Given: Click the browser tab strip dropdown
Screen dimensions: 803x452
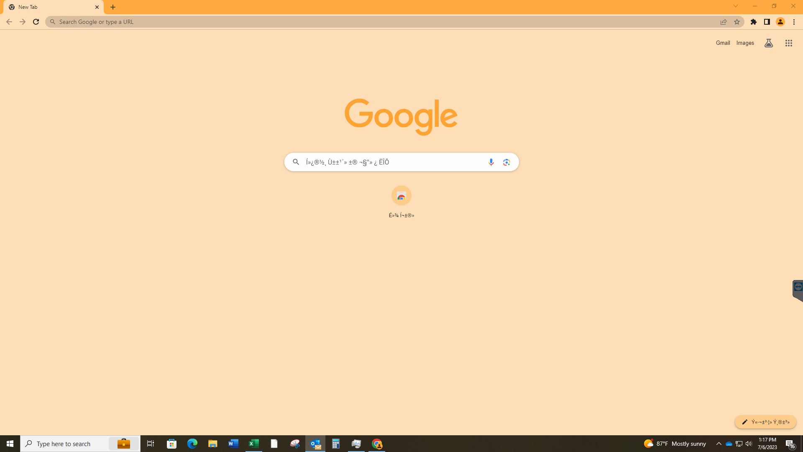Looking at the screenshot, I should pos(736,6).
